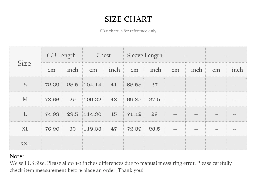This screenshot has height=179, width=257.
Task: Select the 27.5 inch sleeve cell
Action: [x=154, y=100]
